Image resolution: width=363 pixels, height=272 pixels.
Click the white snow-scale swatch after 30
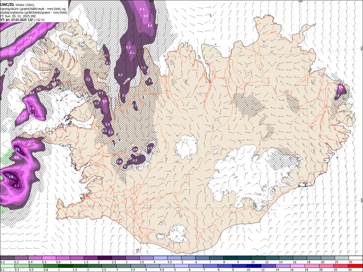point(355,258)
